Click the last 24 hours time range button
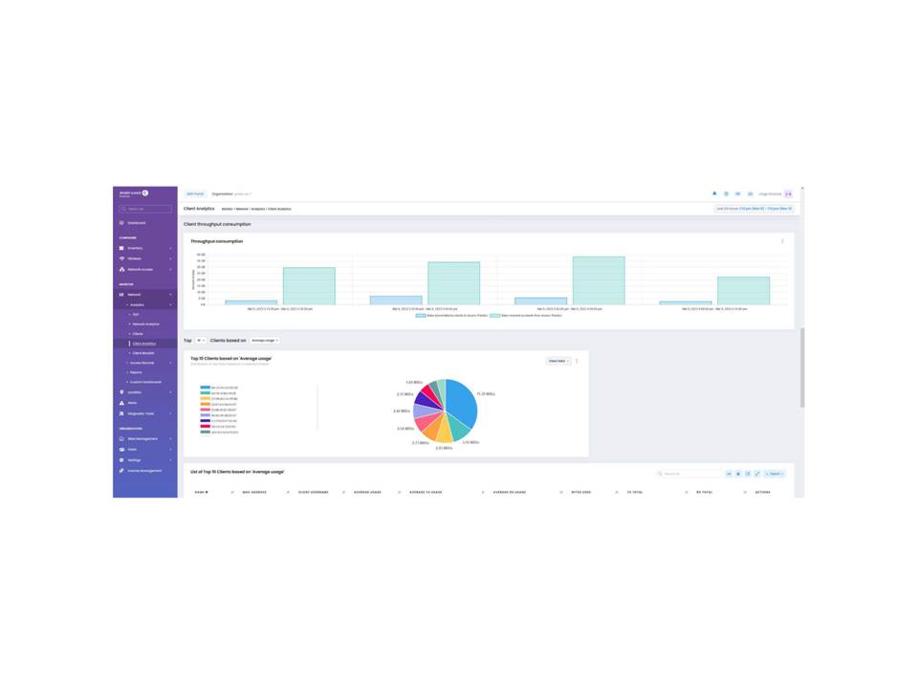 tap(754, 208)
